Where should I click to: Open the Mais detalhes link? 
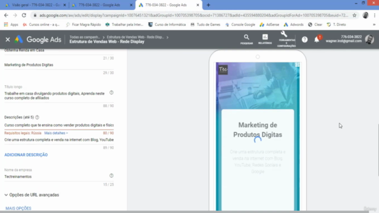coord(56,133)
